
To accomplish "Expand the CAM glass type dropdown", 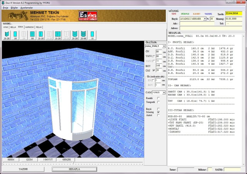I will point(164,92).
